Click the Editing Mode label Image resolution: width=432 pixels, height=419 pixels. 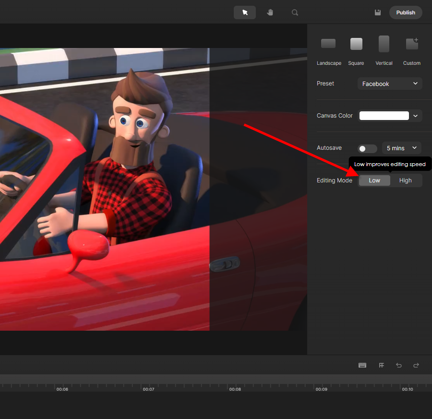point(334,180)
